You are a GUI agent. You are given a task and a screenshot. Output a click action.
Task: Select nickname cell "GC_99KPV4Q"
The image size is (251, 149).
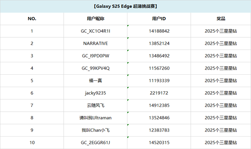[95, 68]
